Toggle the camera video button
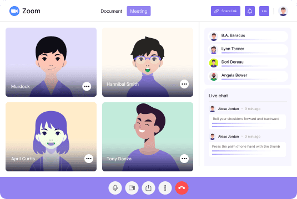 [x=132, y=188]
